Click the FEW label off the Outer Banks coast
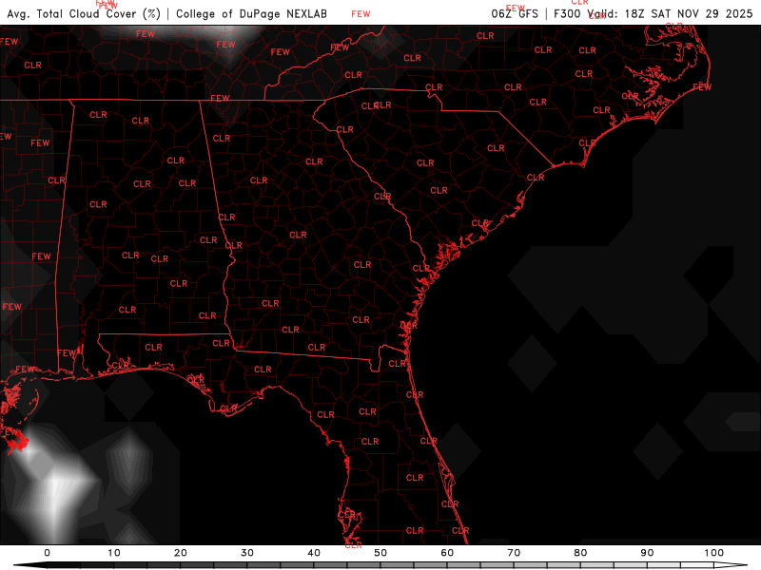The height and width of the screenshot is (570, 761). 702,87
